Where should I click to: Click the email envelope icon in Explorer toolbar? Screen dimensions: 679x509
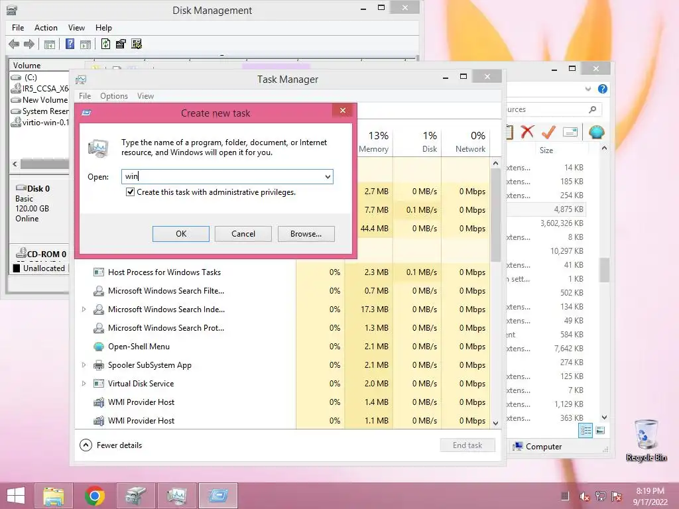coord(570,132)
